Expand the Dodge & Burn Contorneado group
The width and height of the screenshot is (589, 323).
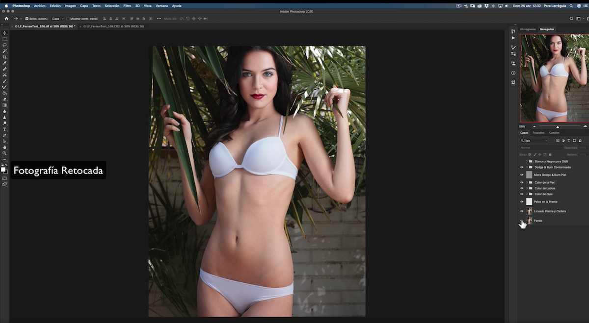click(x=527, y=167)
